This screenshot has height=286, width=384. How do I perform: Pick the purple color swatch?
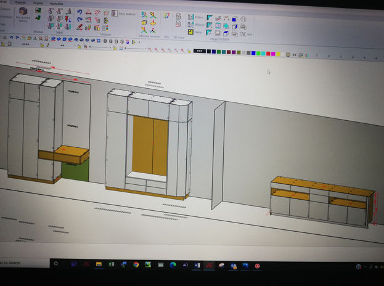(234, 52)
